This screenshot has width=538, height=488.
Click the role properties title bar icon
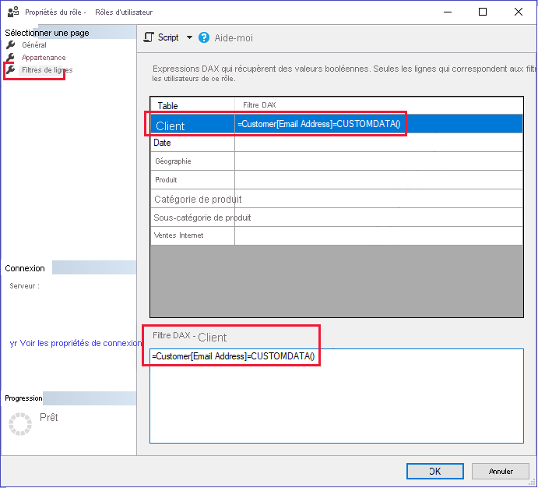(x=13, y=12)
